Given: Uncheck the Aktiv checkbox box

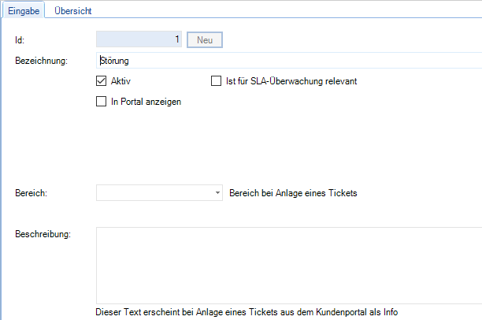Looking at the screenshot, I should click(101, 80).
